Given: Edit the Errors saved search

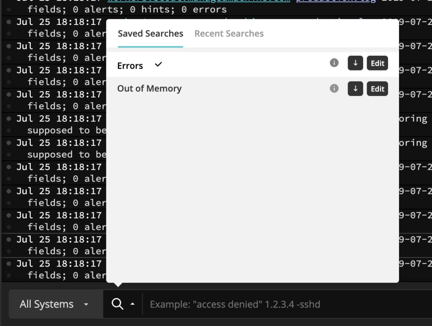Looking at the screenshot, I should [x=377, y=63].
